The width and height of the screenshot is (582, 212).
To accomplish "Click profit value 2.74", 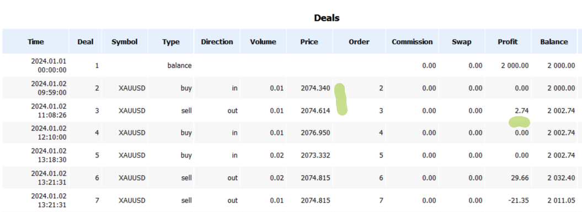I will [522, 111].
